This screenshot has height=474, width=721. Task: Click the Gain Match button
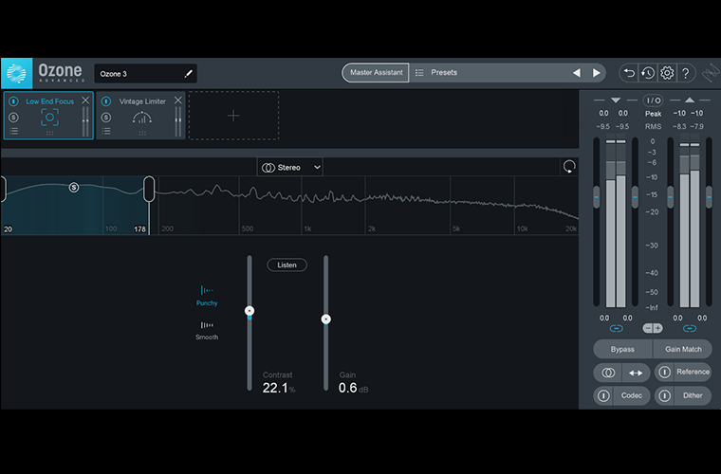point(683,350)
